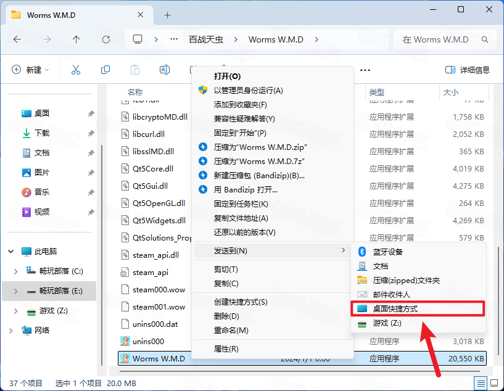This screenshot has width=504, height=391.
Task: Choose Pin to taskbar (固定到任务栏)
Action: pos(273,204)
